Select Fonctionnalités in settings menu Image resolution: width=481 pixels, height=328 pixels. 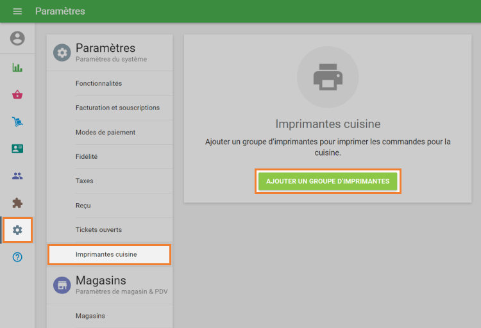(x=98, y=83)
